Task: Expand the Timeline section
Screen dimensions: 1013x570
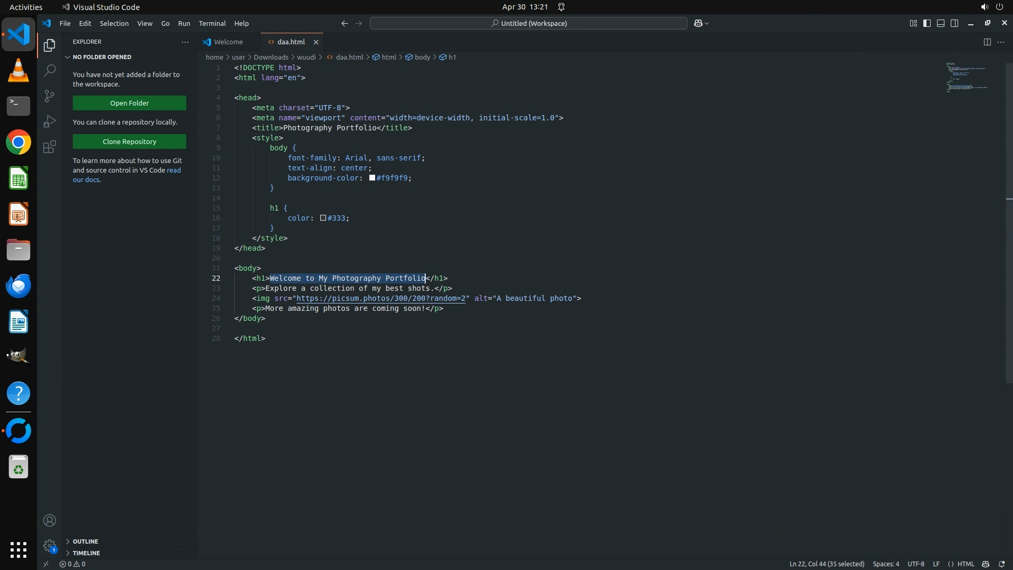Action: [x=86, y=553]
